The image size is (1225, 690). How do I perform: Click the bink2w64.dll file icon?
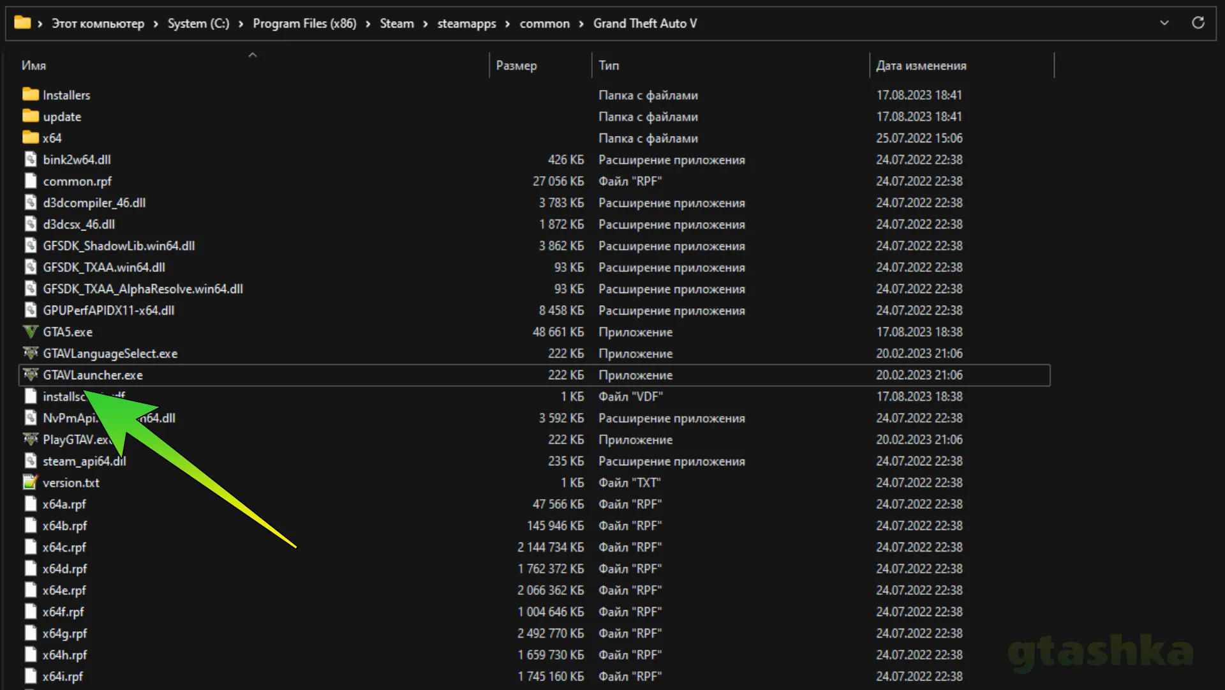[x=31, y=160]
